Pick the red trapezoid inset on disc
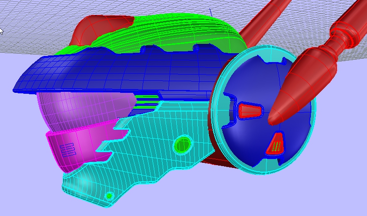Image resolution: width=367 pixels, height=216 pixels. click(250, 111)
